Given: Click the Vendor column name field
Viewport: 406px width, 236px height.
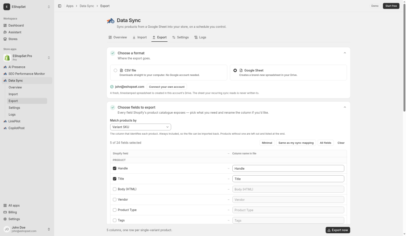Looking at the screenshot, I should pos(288,199).
